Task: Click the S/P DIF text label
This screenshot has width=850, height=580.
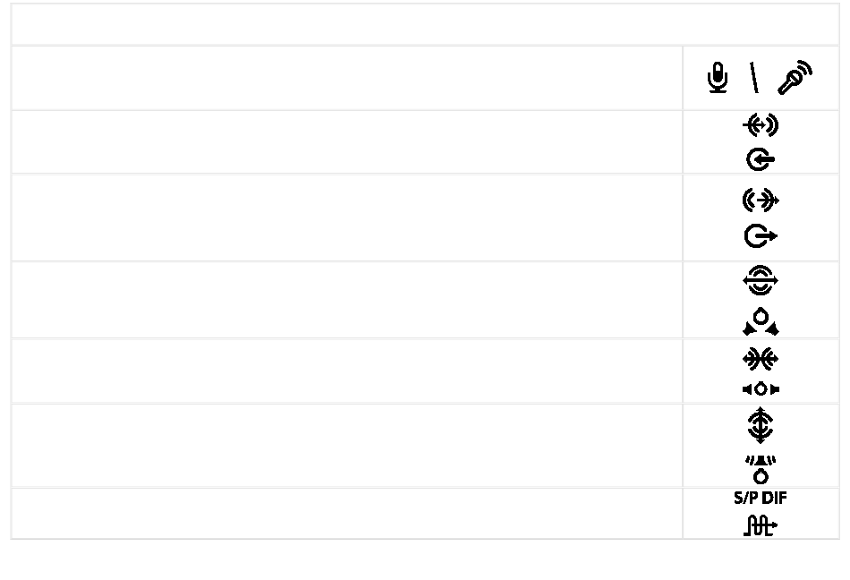Action: tap(761, 499)
